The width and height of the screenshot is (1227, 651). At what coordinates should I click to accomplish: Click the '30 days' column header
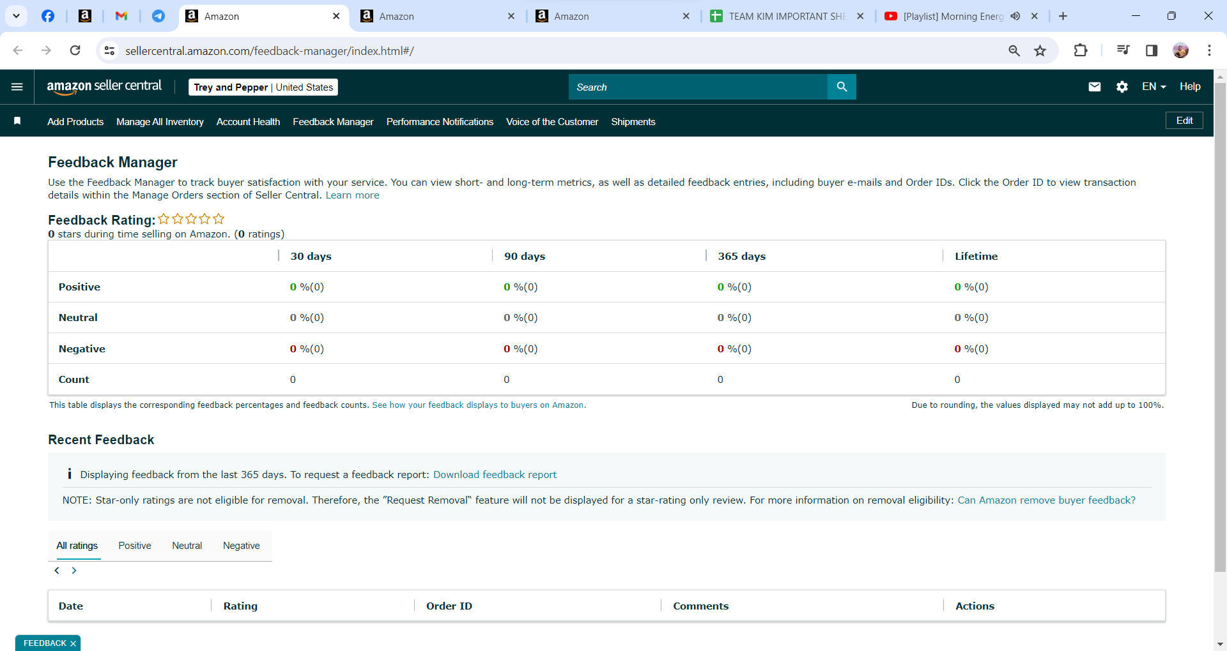[x=311, y=256]
